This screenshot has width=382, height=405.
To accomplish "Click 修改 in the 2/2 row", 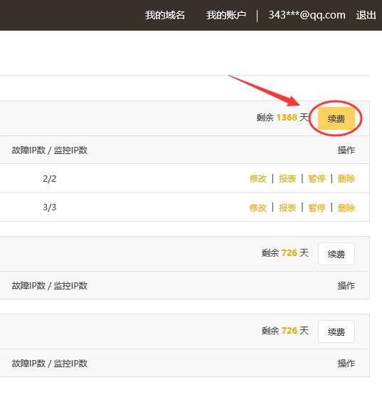I will pyautogui.click(x=258, y=178).
